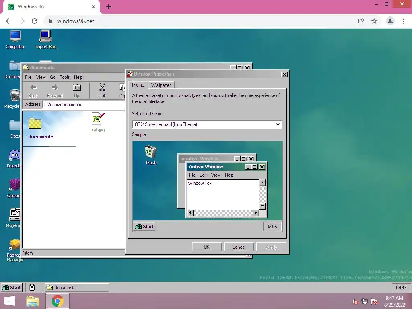The height and width of the screenshot is (309, 412).
Task: Click Forward arrow in documents window
Action: pos(55,91)
